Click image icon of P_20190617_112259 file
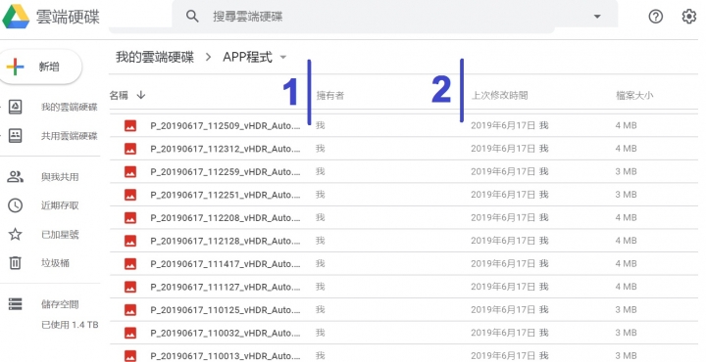This screenshot has height=362, width=706. pyautogui.click(x=130, y=172)
